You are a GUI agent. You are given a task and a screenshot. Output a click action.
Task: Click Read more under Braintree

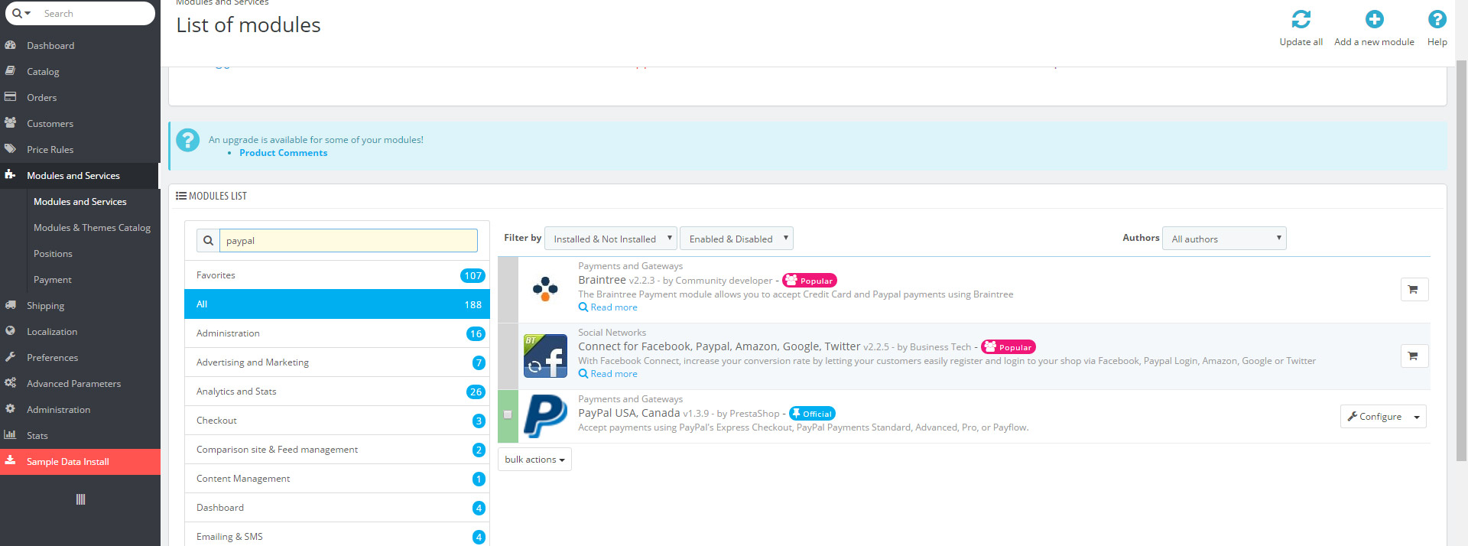608,307
